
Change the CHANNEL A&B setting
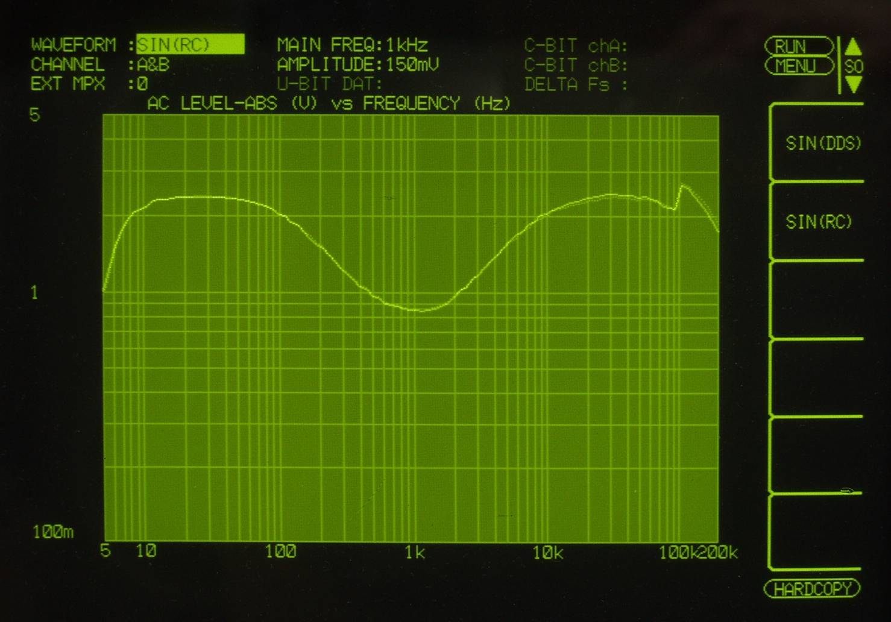coord(153,64)
